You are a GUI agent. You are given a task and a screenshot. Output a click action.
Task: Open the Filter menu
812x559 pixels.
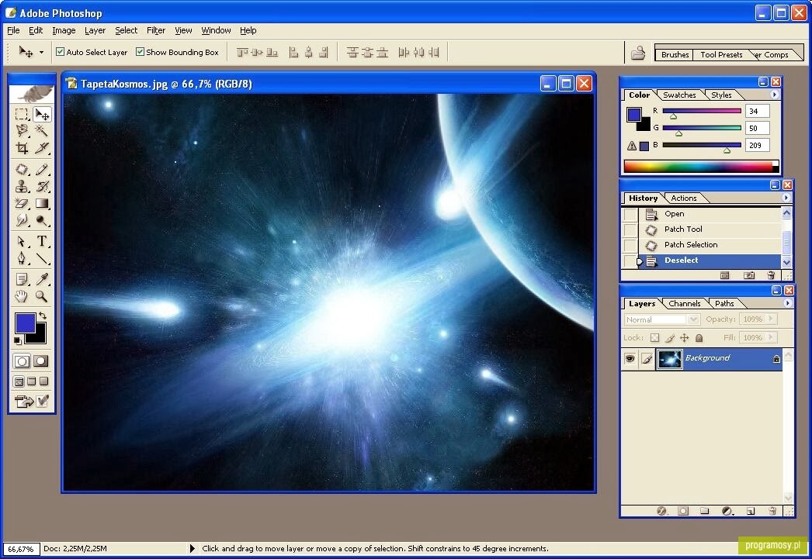[x=156, y=30]
